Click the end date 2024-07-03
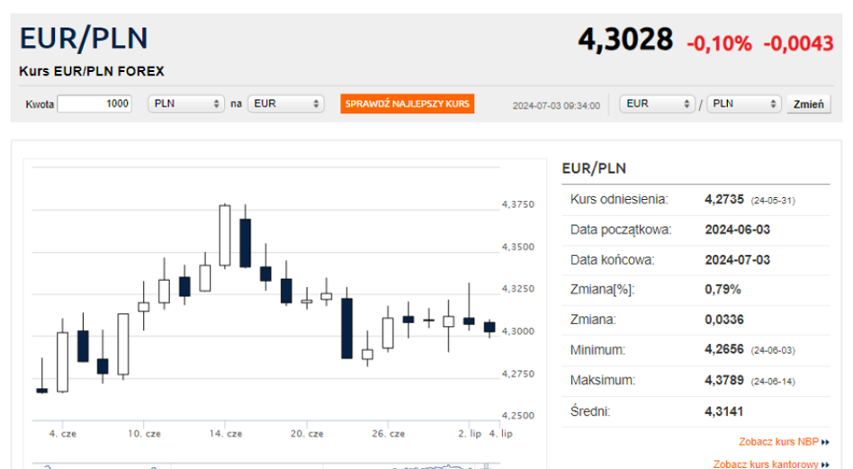Image resolution: width=853 pixels, height=469 pixels. coord(737,260)
